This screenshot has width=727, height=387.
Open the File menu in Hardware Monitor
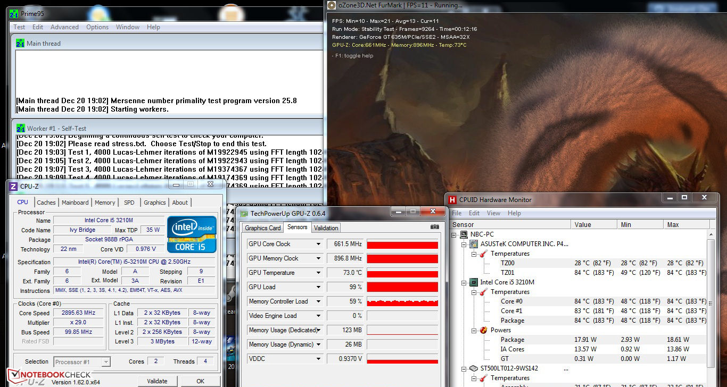(457, 213)
